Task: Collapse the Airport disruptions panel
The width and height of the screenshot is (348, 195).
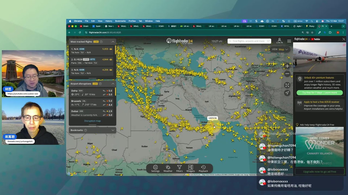Action: coord(113,84)
